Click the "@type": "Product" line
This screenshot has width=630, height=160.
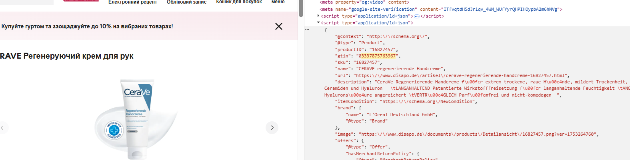point(360,43)
